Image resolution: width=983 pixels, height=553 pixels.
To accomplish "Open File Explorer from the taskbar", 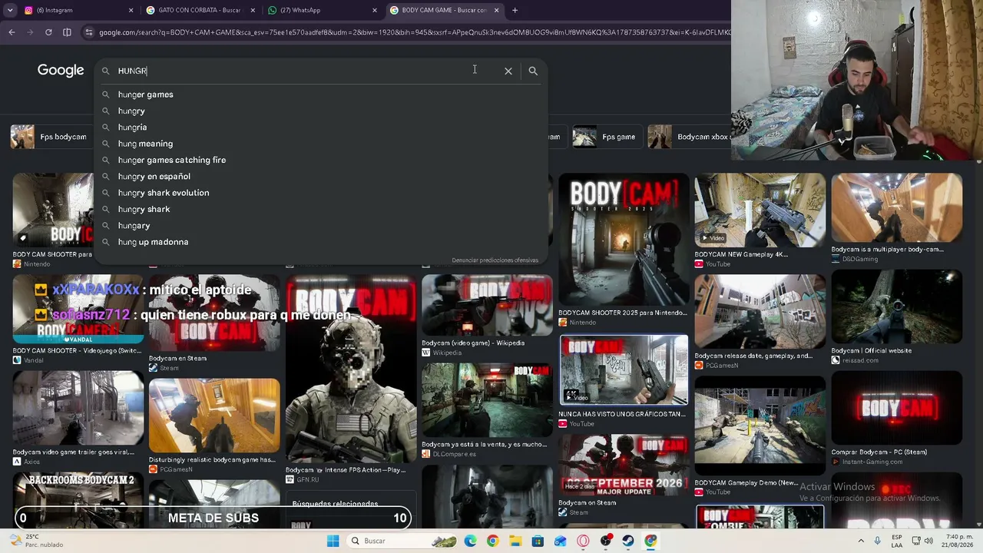I will [515, 541].
